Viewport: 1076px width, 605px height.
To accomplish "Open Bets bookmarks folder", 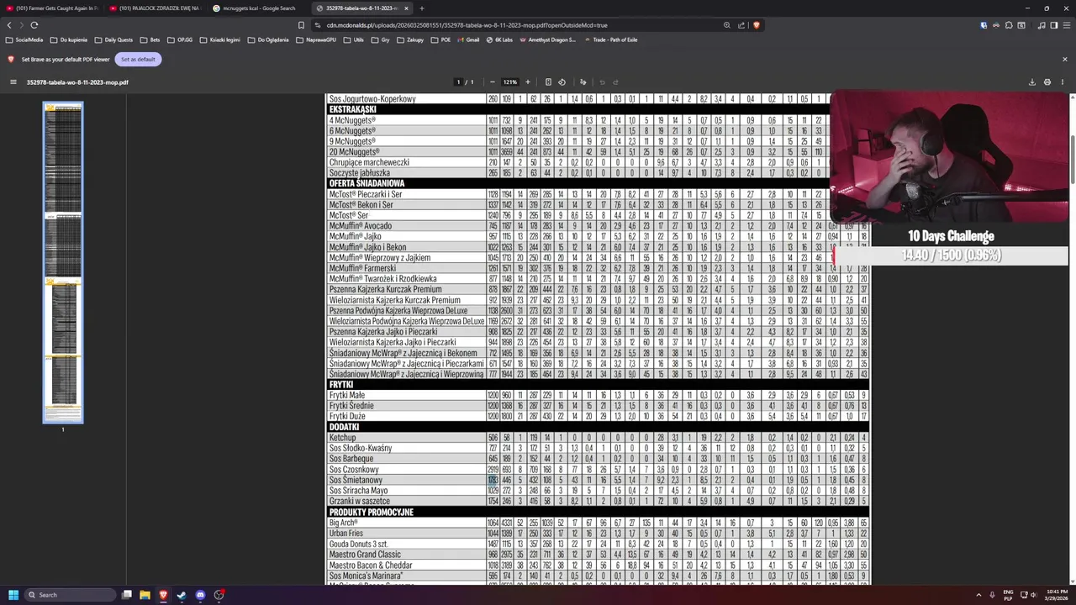I will [150, 39].
